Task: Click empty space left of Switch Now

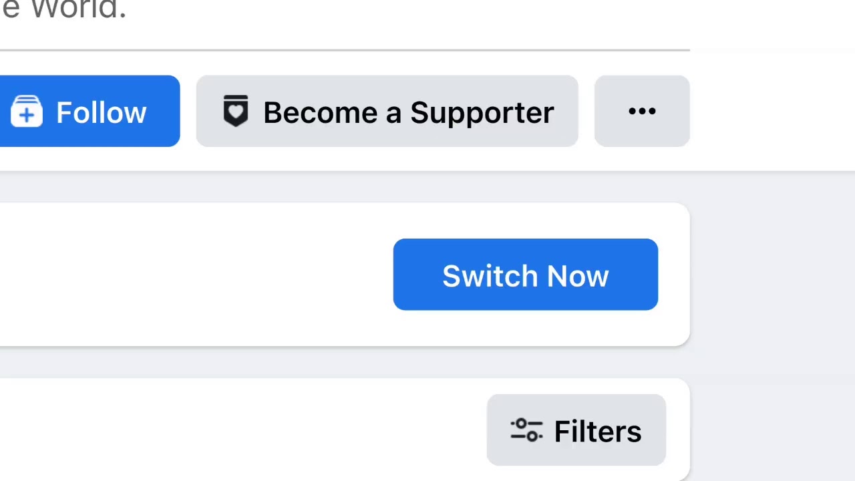Action: (194, 275)
